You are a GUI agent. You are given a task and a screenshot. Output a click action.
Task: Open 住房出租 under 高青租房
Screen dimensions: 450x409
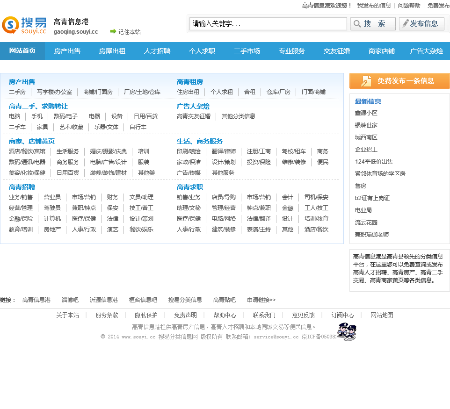click(188, 92)
